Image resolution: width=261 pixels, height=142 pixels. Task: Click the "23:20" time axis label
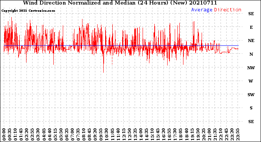click(232, 134)
